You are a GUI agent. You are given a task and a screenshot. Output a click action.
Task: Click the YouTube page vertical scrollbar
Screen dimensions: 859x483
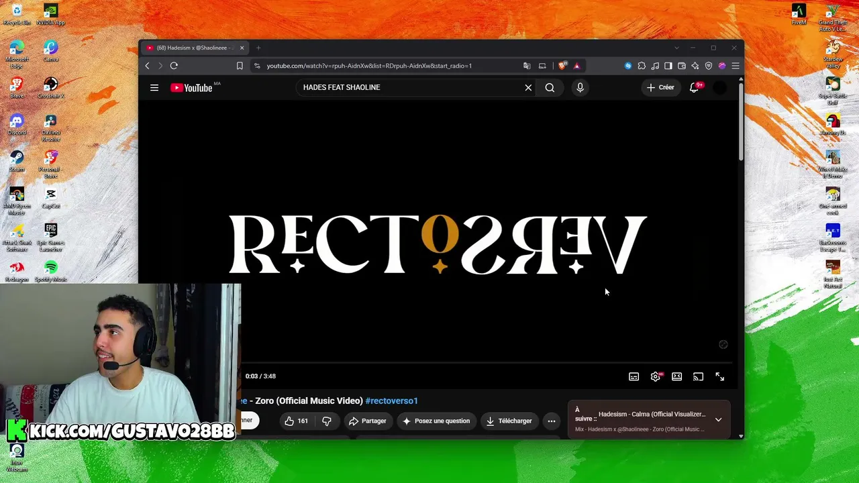(x=741, y=121)
